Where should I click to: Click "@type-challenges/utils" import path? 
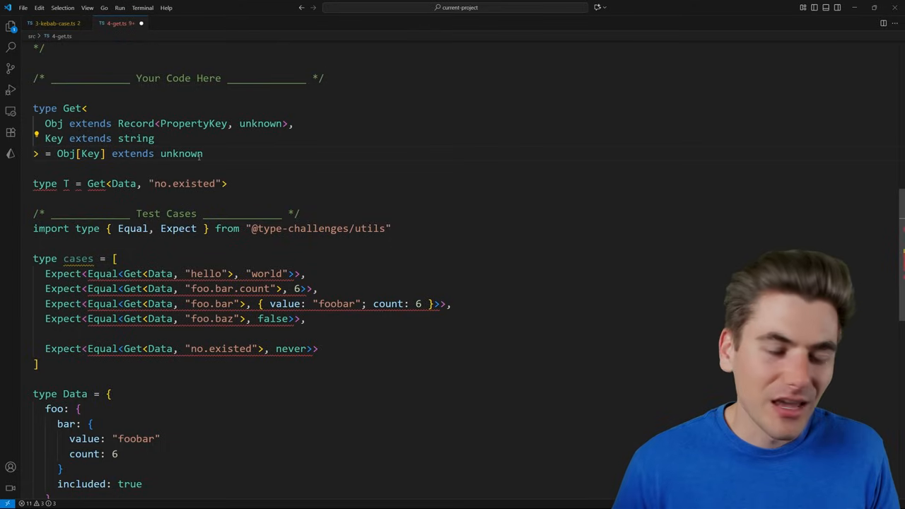[x=318, y=228]
